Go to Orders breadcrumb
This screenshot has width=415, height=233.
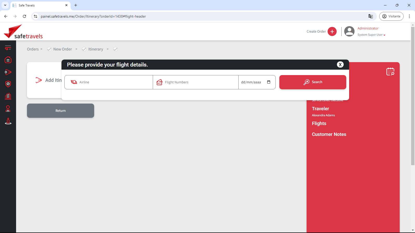pyautogui.click(x=33, y=49)
